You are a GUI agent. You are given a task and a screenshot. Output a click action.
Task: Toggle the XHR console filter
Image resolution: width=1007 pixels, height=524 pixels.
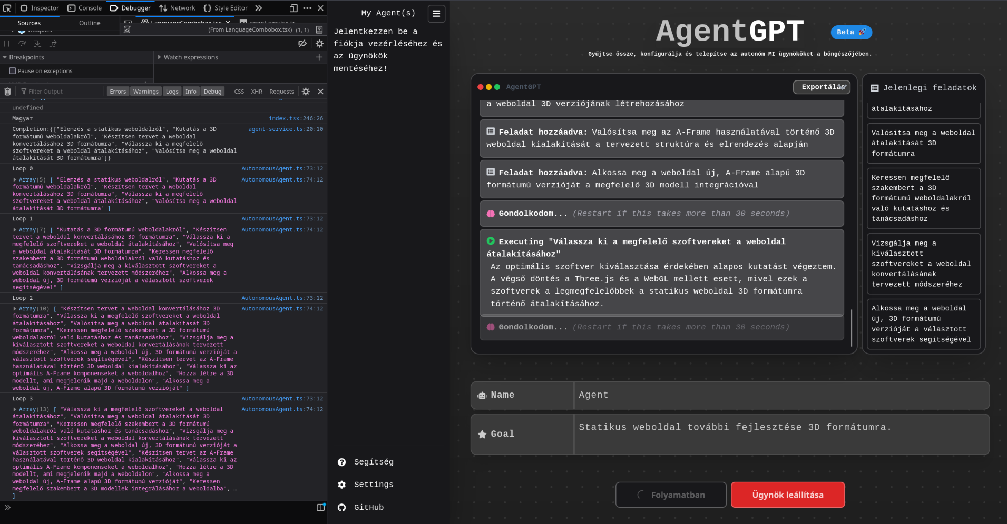tap(257, 92)
